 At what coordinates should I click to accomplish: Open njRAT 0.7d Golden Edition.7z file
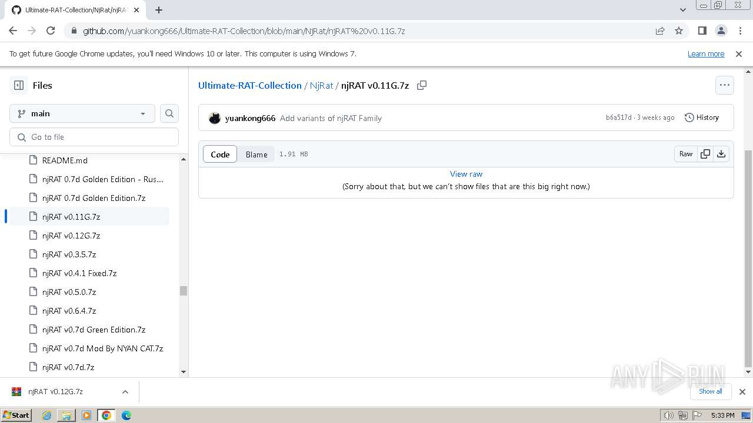94,198
